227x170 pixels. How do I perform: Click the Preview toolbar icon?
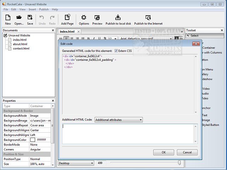(97, 17)
